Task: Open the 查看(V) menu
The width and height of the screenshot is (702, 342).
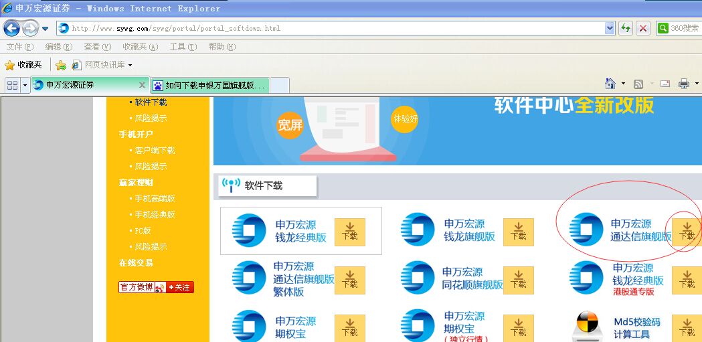Action: point(97,47)
